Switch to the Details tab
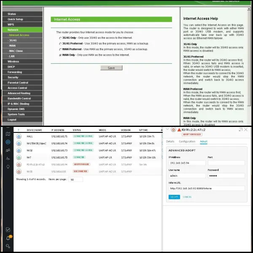 coord(170,141)
